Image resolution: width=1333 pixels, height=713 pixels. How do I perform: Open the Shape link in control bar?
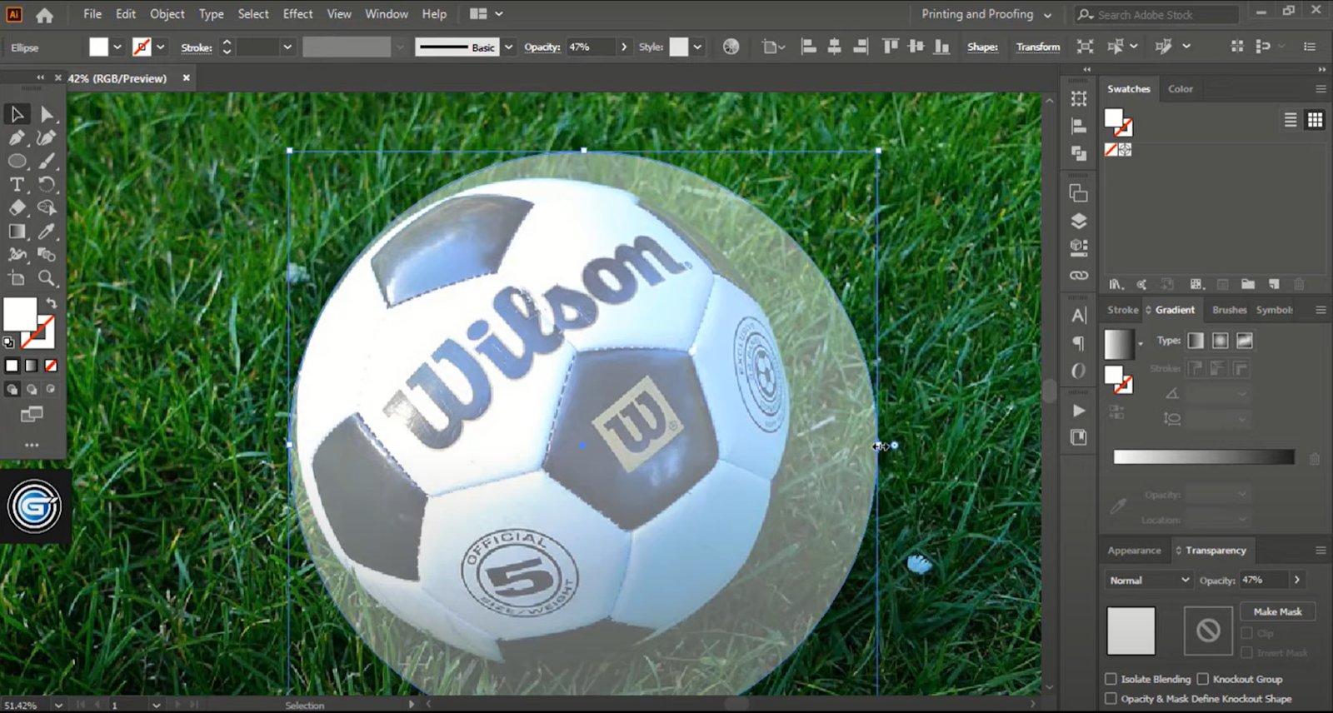point(982,47)
